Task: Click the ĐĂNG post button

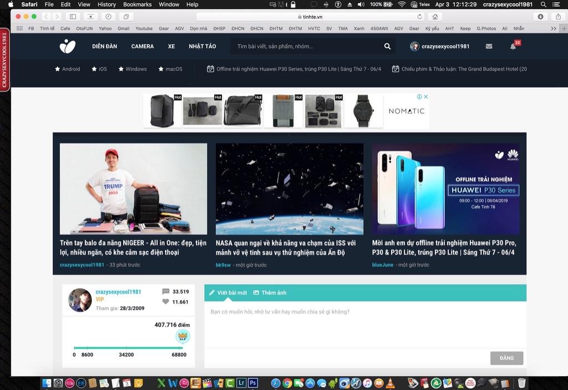Action: [506, 358]
